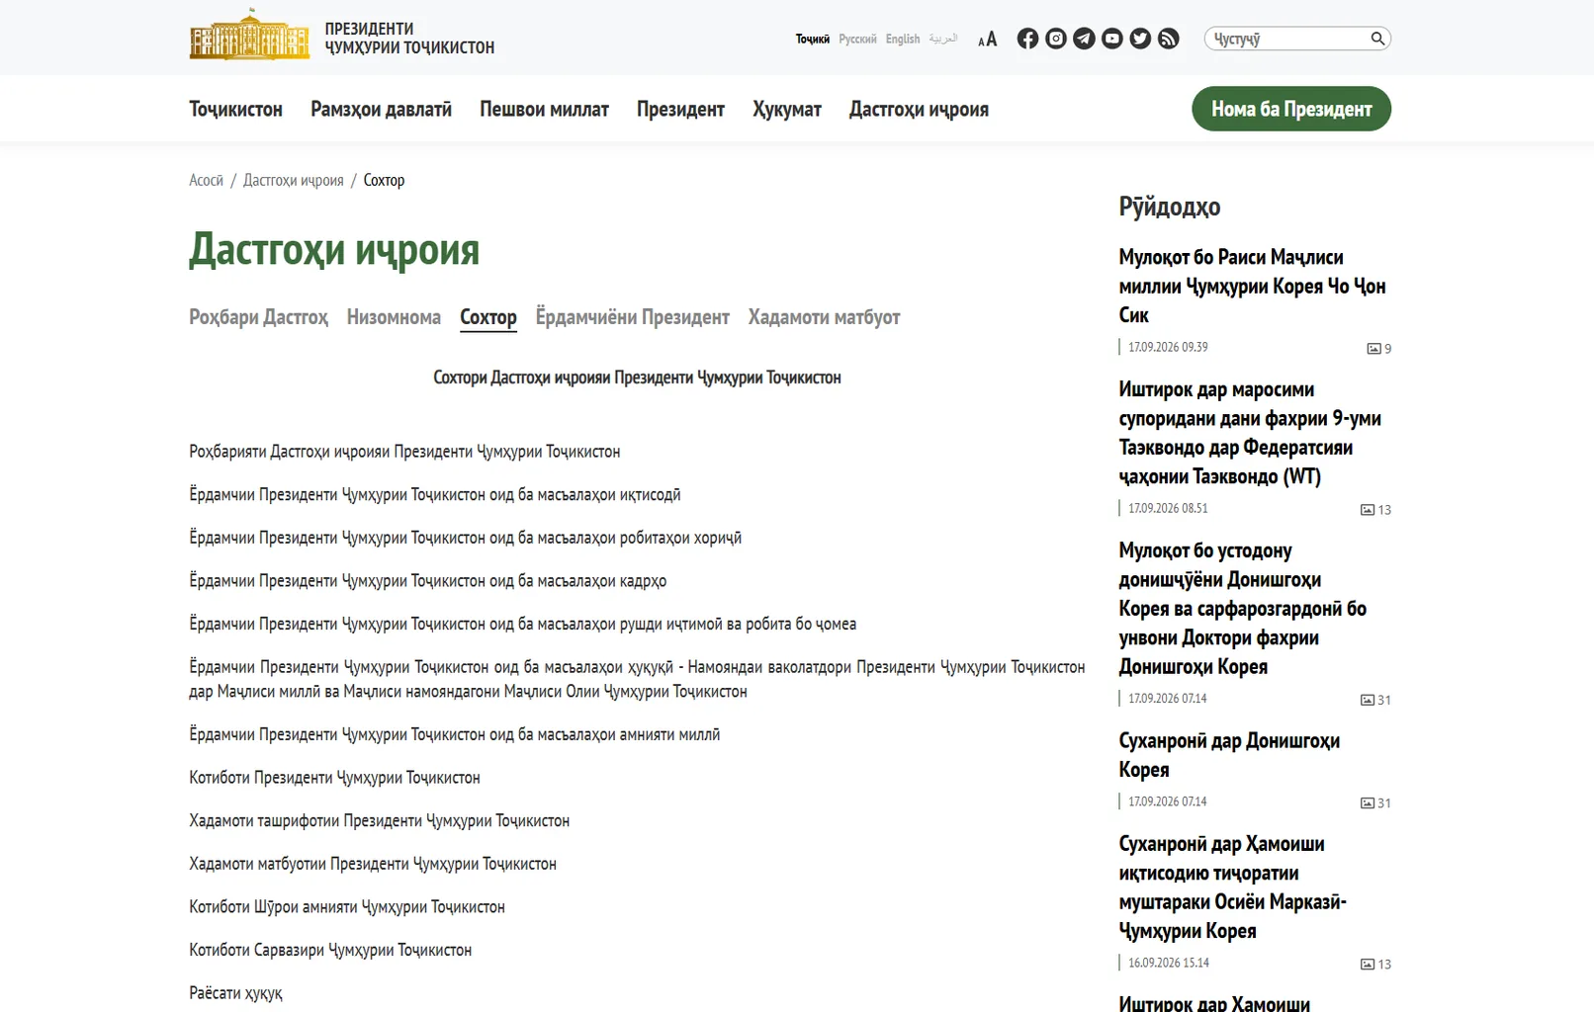This screenshot has width=1594, height=1012.
Task: Open Котиботи Шӯрои амнияти link
Action: 347,907
